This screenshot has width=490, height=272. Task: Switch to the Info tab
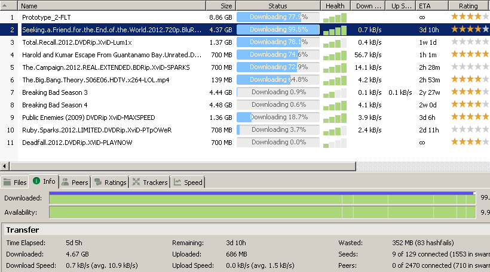44,181
